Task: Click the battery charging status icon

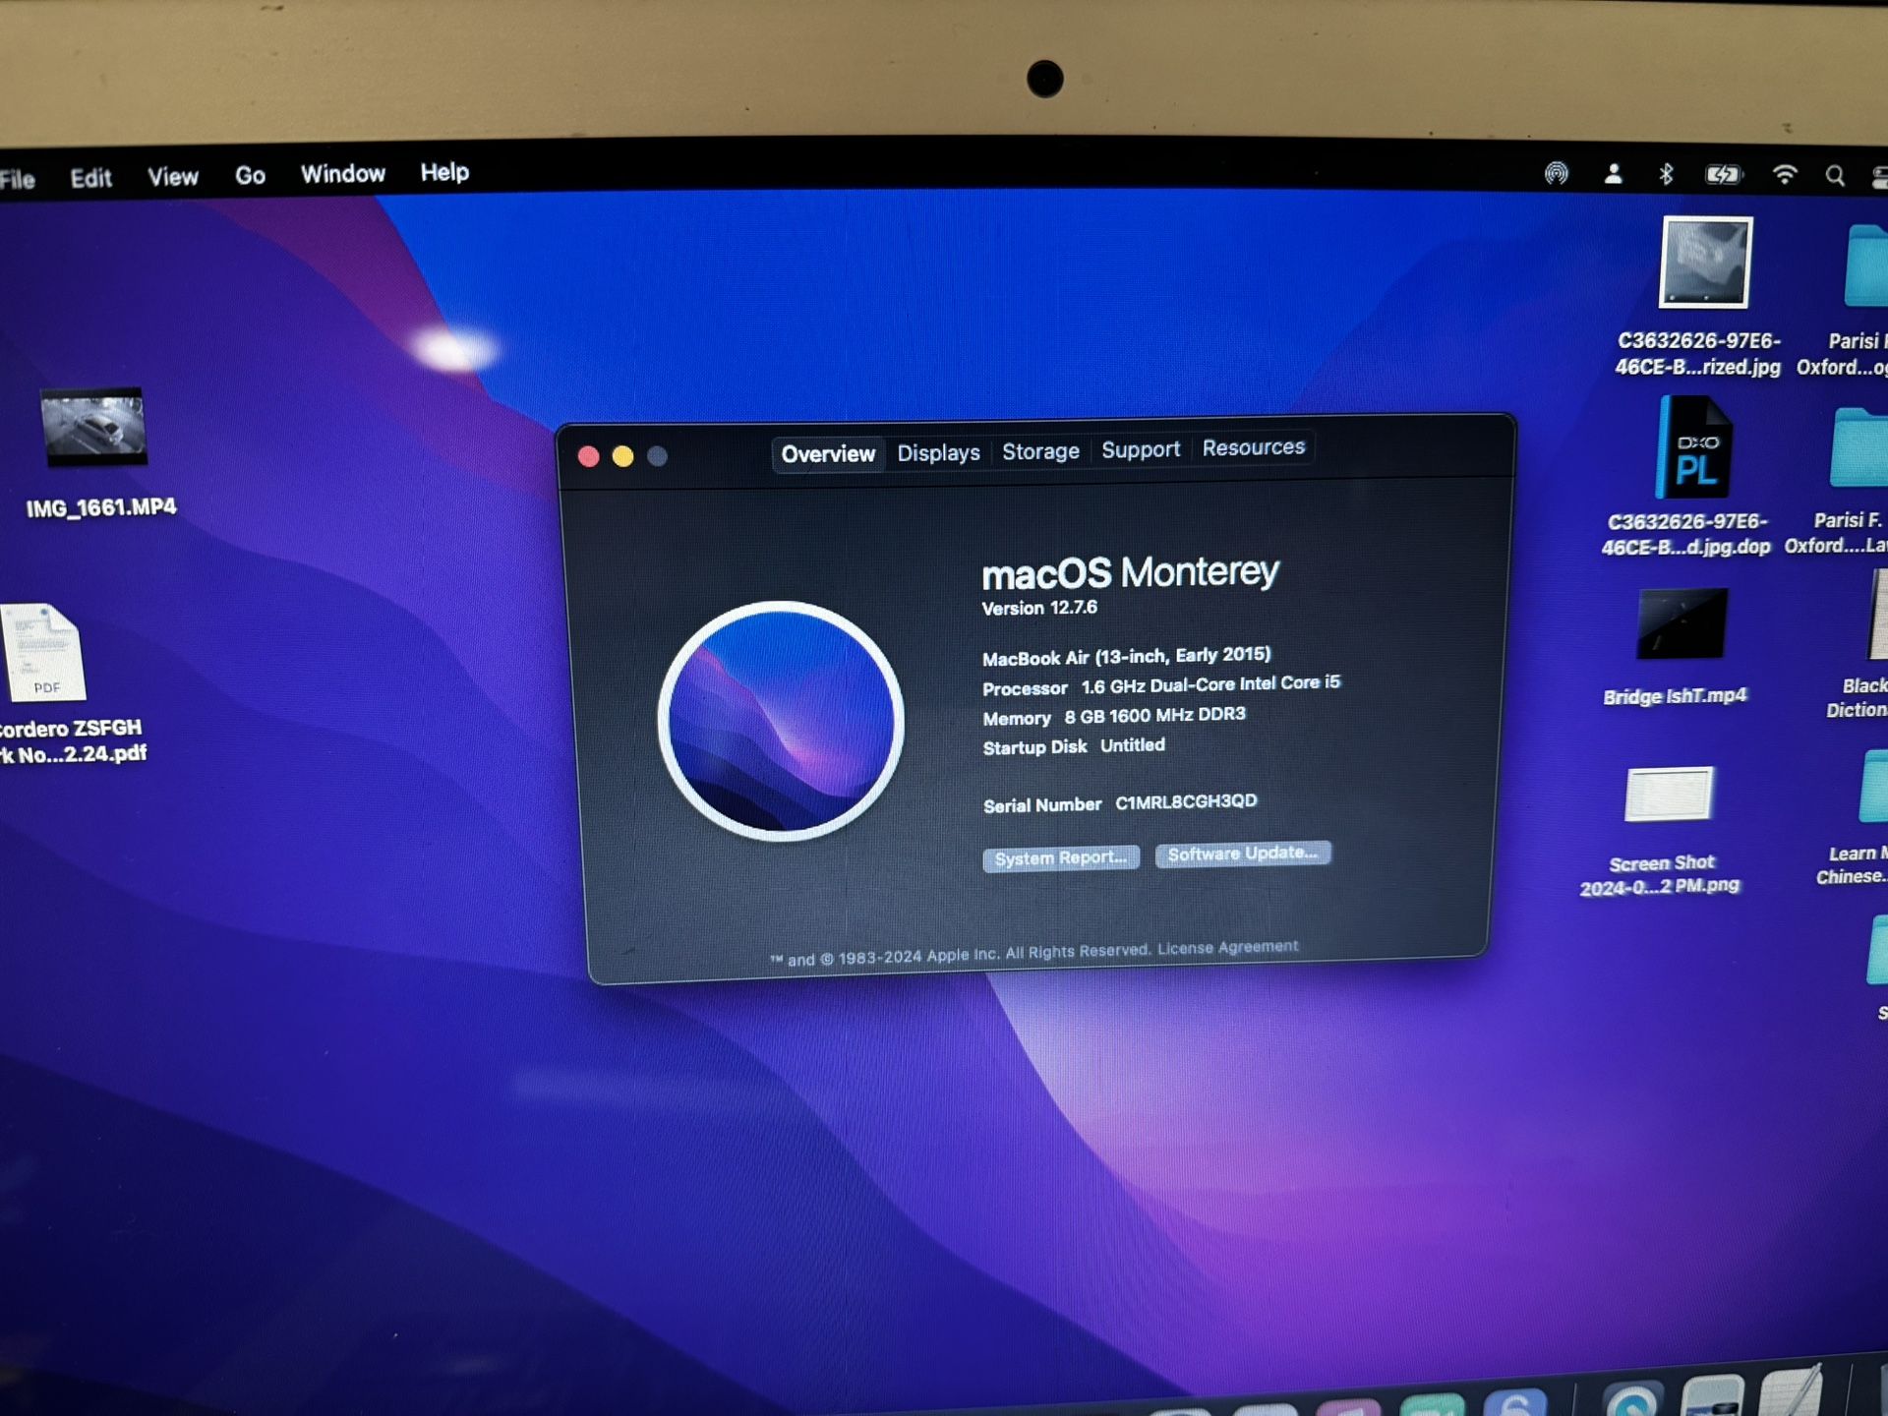Action: click(x=1723, y=175)
